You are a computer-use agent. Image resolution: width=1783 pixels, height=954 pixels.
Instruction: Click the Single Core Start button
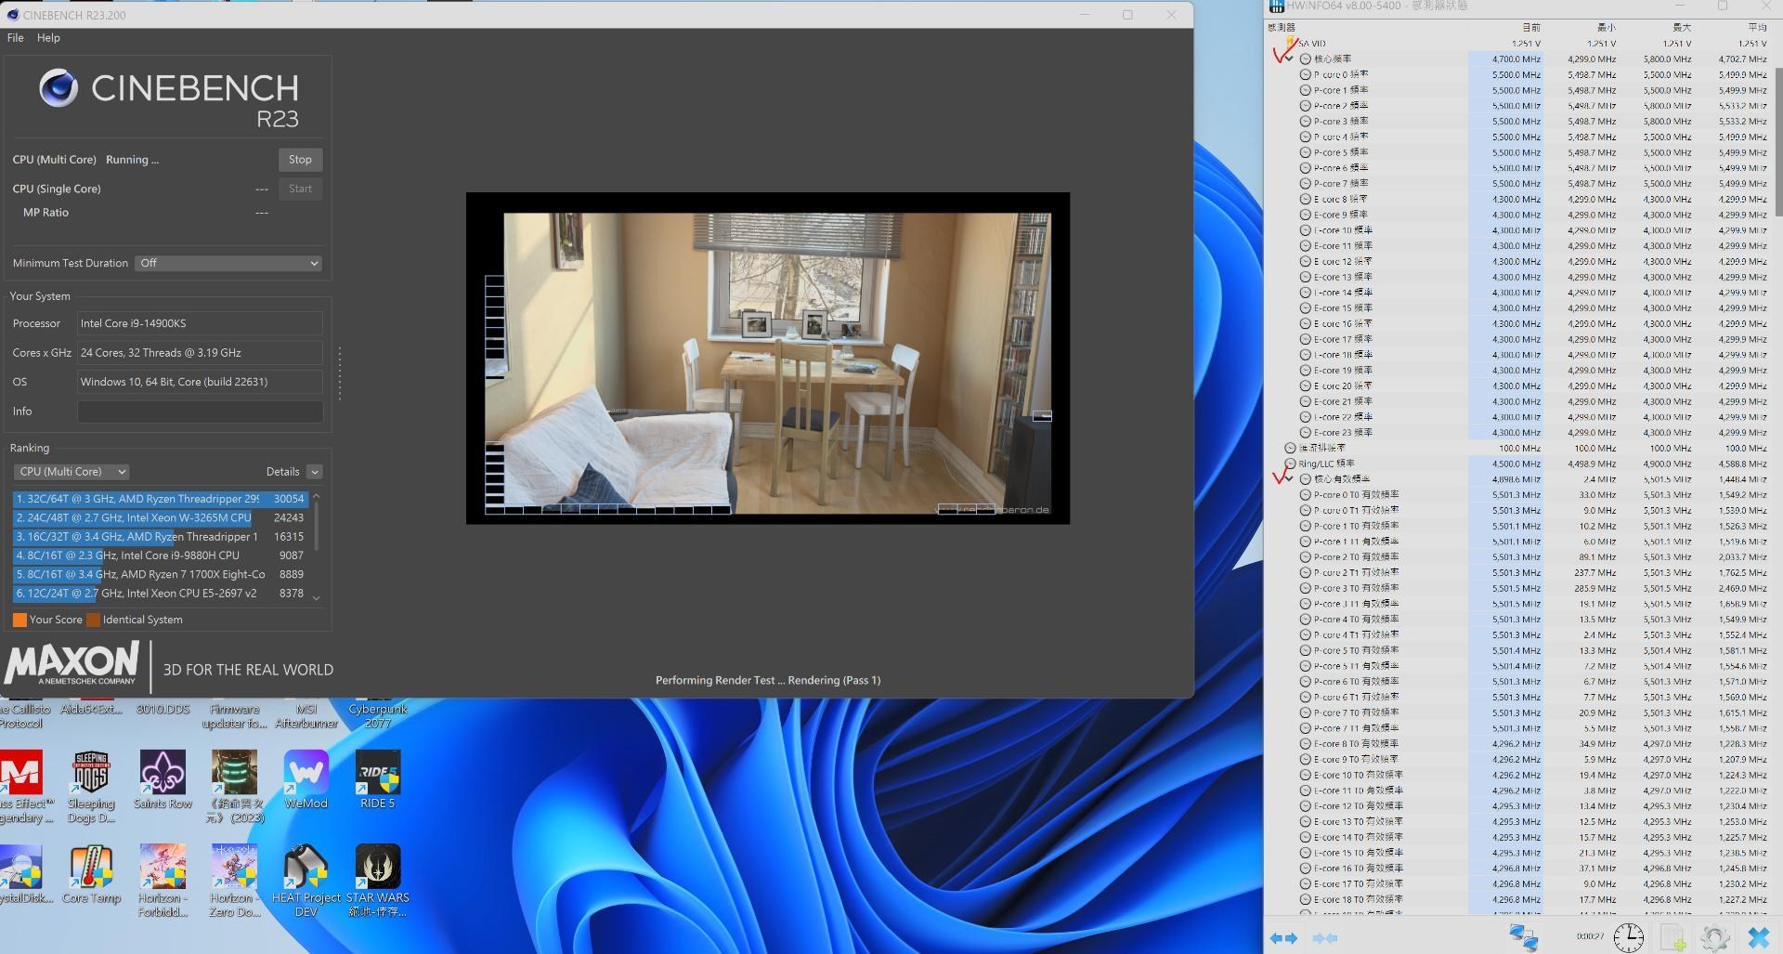[x=300, y=189]
